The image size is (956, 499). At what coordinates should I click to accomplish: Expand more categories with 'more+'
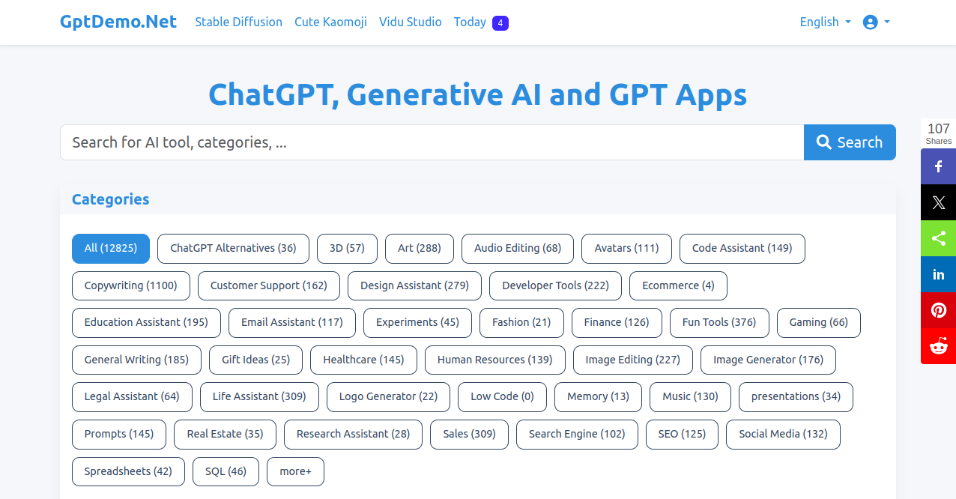pos(295,471)
